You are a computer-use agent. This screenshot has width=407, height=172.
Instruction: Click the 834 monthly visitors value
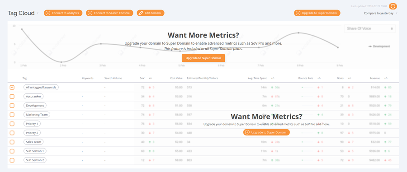tap(189, 124)
